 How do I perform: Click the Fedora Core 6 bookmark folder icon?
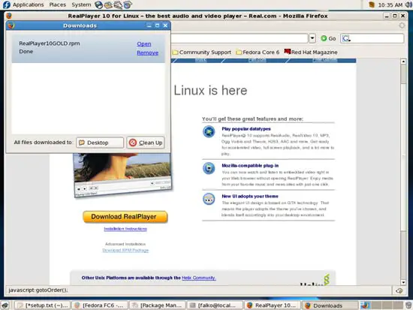click(239, 52)
